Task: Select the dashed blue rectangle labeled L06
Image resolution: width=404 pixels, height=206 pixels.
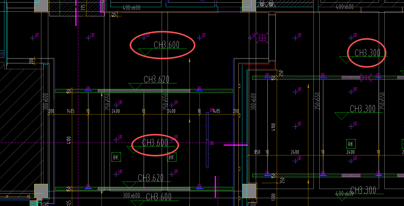Action: pyautogui.click(x=207, y=140)
